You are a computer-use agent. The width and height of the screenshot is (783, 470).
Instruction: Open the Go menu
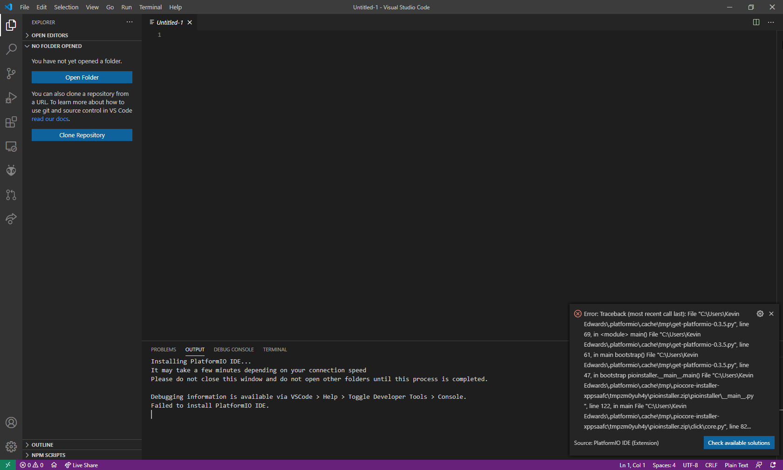110,7
